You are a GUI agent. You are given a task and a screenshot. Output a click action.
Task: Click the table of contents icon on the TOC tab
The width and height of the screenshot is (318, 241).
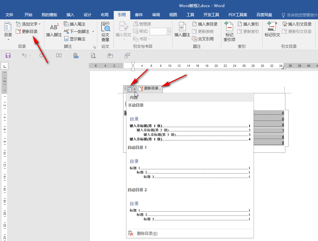coord(130,89)
